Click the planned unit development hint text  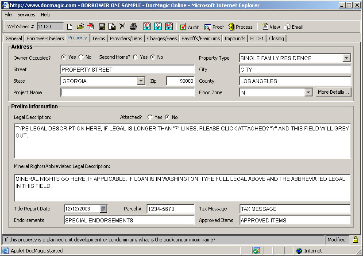tap(110, 240)
